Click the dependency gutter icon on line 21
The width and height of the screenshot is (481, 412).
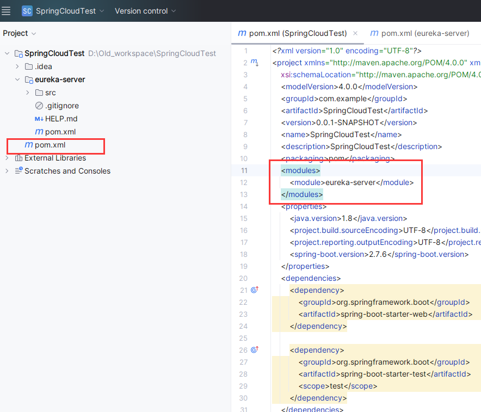(x=254, y=290)
